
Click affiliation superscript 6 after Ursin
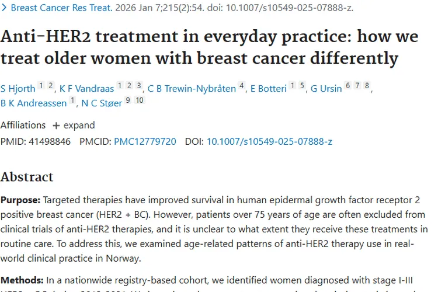pyautogui.click(x=347, y=86)
